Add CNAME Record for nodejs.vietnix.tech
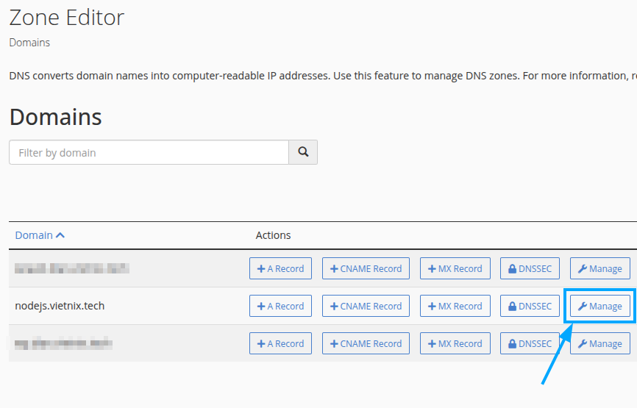Image resolution: width=637 pixels, height=408 pixels. point(366,306)
